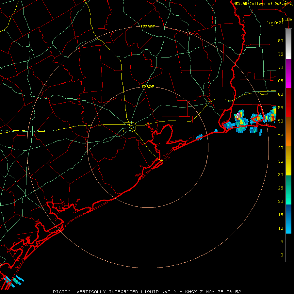Click the striped blue echoes in the bottom-left corner
The image size is (294, 294).
coord(13,281)
